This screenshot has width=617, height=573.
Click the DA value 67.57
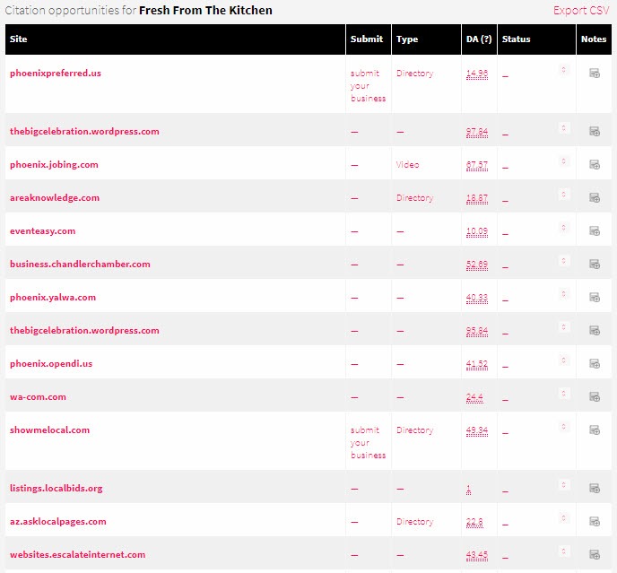point(477,165)
